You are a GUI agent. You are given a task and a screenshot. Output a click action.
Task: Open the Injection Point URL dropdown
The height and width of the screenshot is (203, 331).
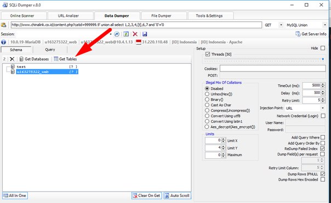point(305,108)
